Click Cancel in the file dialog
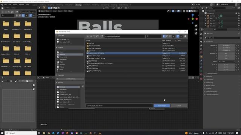This screenshot has width=241, height=135. pyautogui.click(x=179, y=106)
